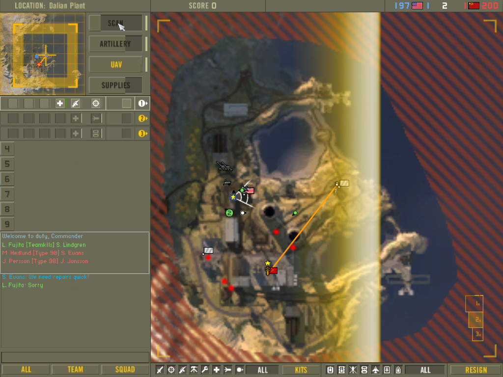Select the vehicle member in squad 3
This screenshot has width=503, height=377.
click(x=96, y=134)
